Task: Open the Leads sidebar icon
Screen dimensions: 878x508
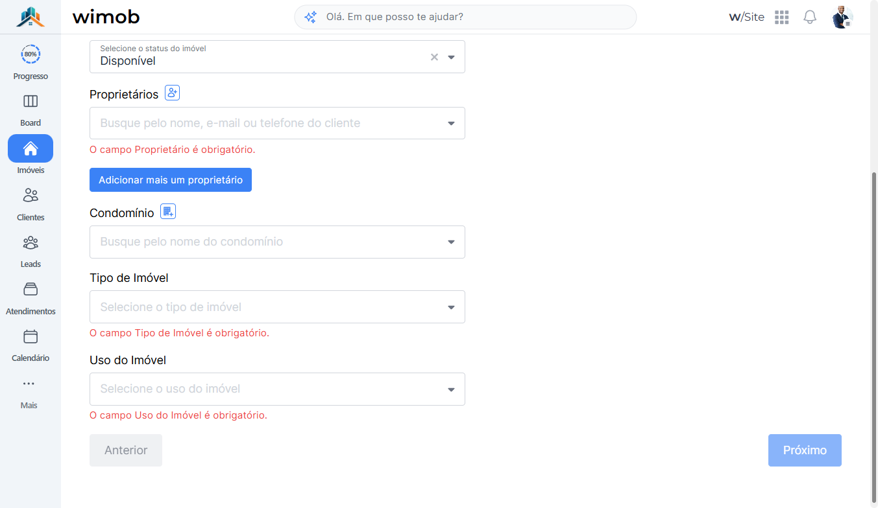Action: tap(30, 242)
